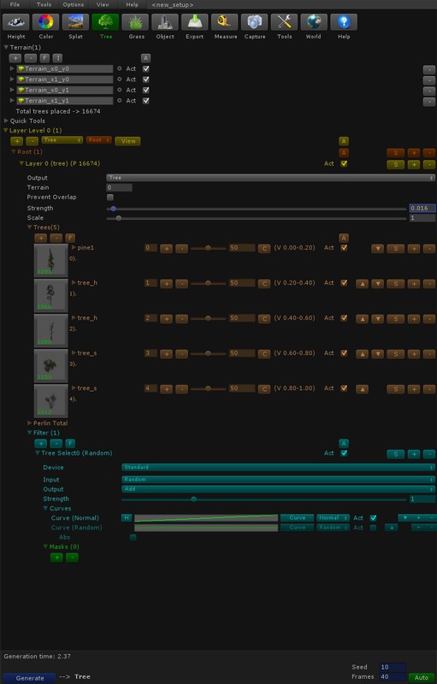Screen dimensions: 437x684
Task: Open the Options menu
Action: tap(74, 5)
